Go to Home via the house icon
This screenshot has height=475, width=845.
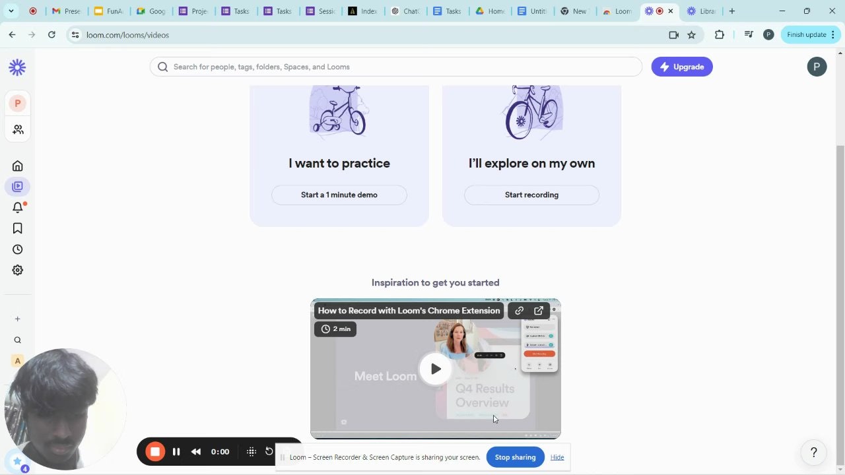[x=18, y=166]
